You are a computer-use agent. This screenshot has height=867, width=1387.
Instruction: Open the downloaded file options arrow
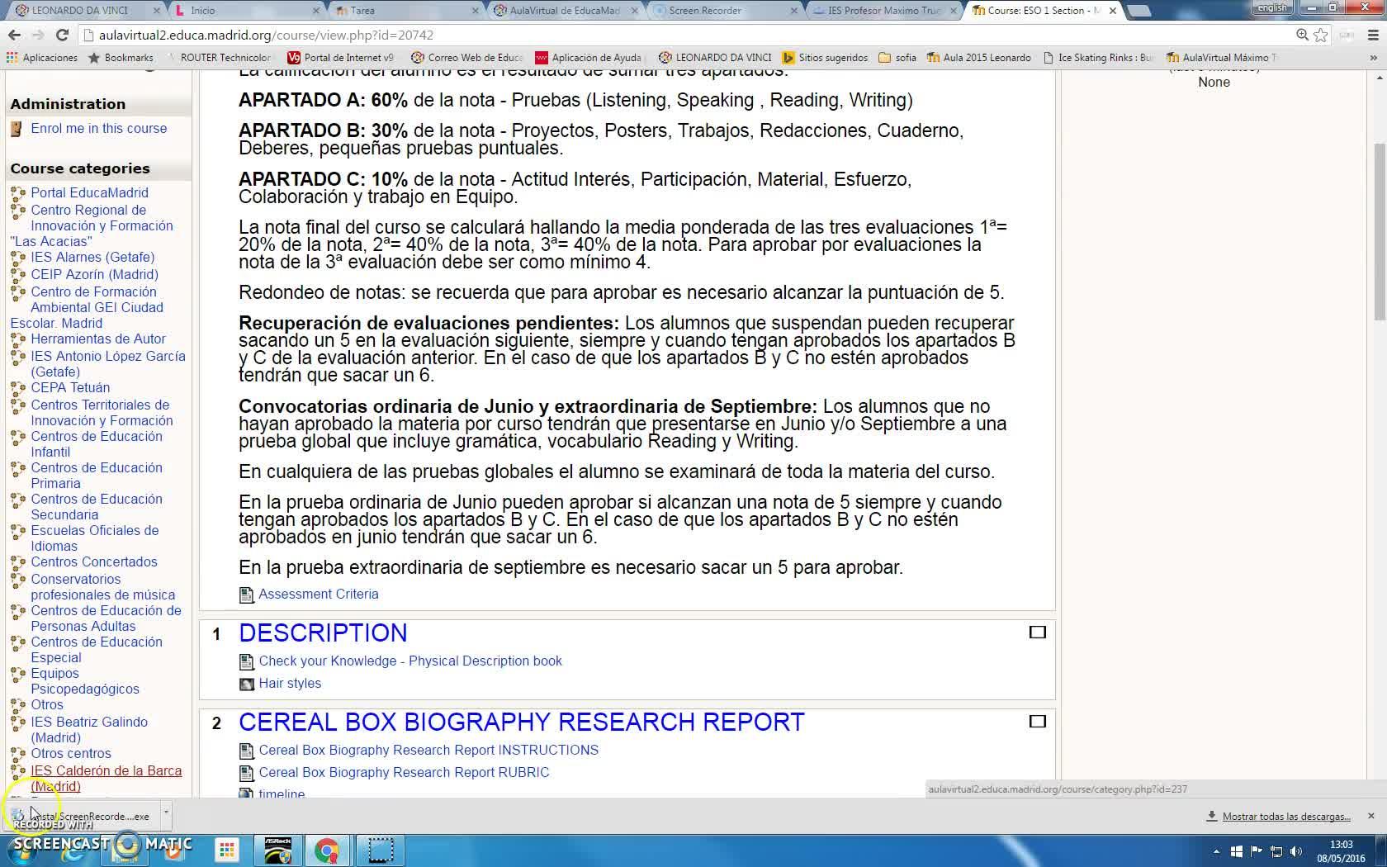pos(166,813)
